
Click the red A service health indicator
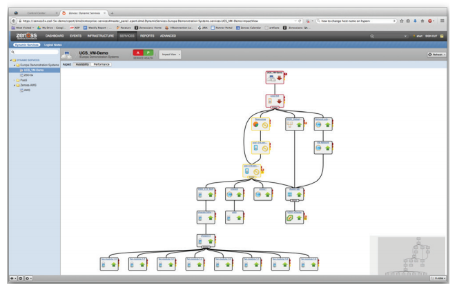[x=139, y=53]
